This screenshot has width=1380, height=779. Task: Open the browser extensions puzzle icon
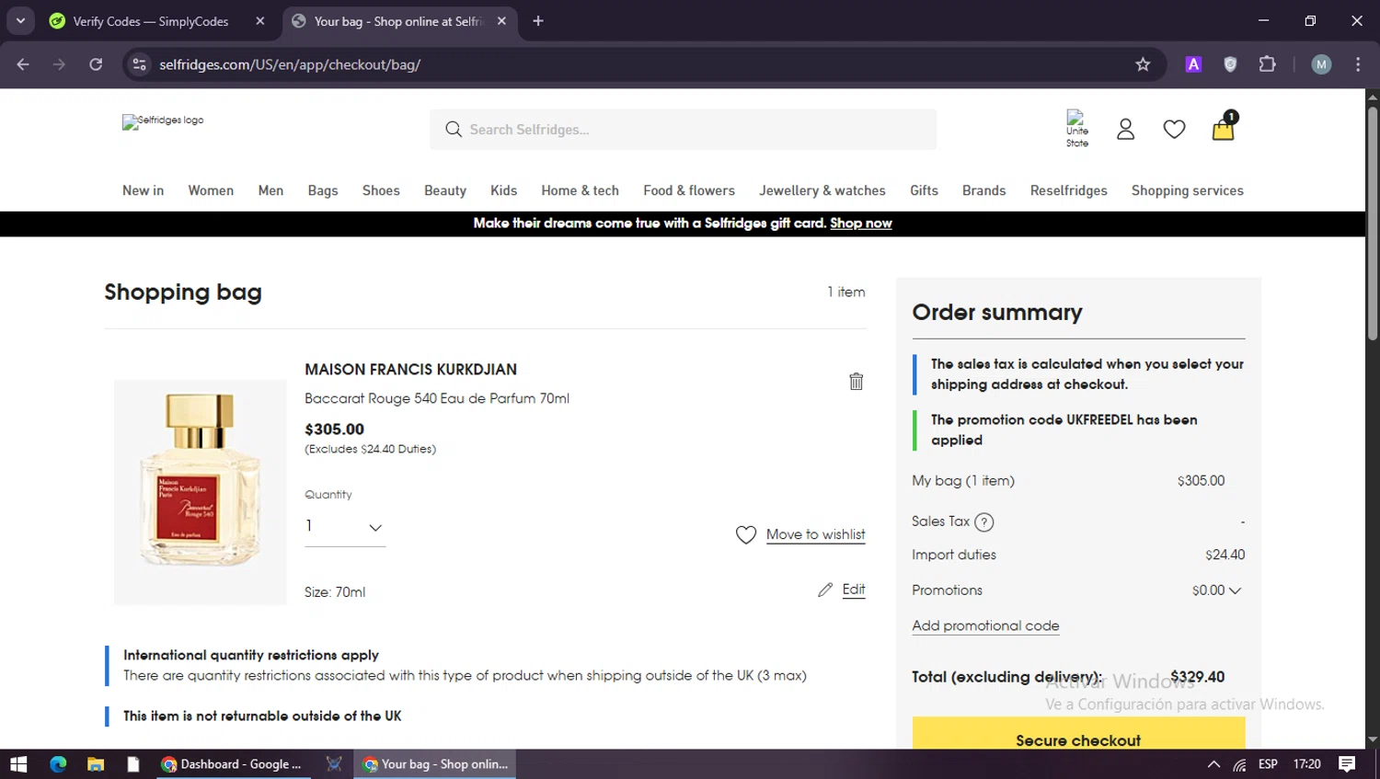(x=1267, y=64)
